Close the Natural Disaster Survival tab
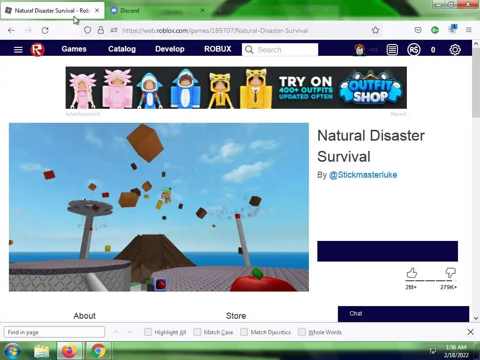Screen dimensions: 480x360 (x=97, y=10)
